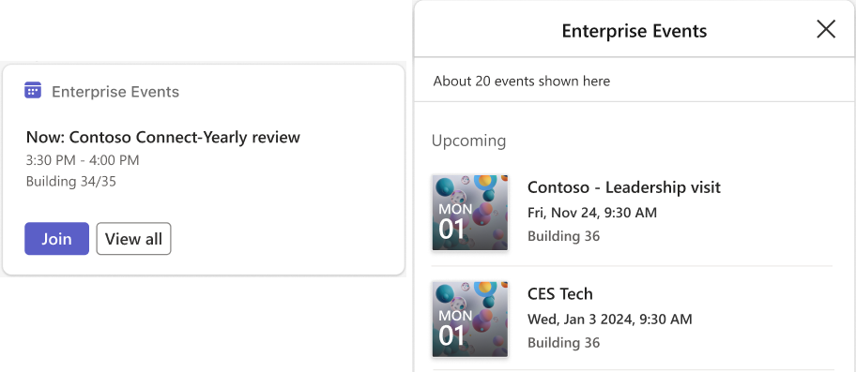Click Wed, Jan 3 2024, 9:30 AM date
This screenshot has width=856, height=372.
tap(610, 320)
